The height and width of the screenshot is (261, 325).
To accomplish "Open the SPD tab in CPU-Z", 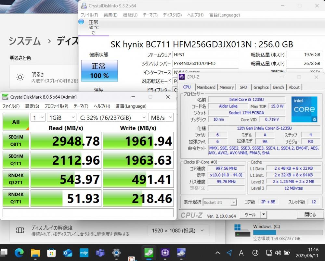I will pos(243,87).
